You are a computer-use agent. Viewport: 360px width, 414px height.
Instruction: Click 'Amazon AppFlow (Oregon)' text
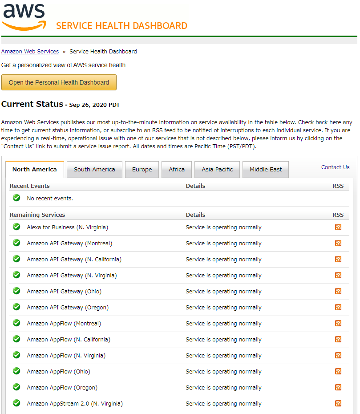(62, 388)
